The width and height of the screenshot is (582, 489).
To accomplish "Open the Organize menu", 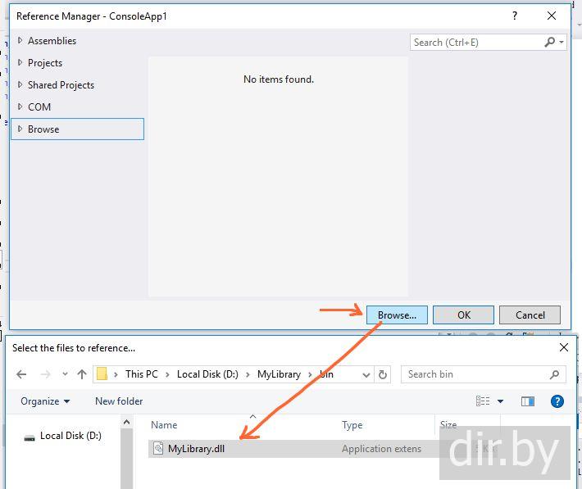I will click(x=45, y=401).
